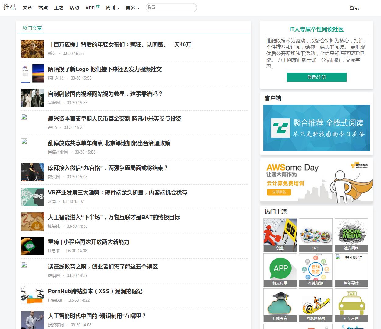Click the green 登录/注册 button

pyautogui.click(x=316, y=77)
